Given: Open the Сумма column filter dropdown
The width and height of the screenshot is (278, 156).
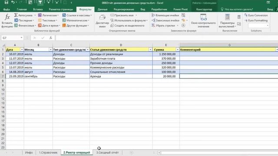Looking at the screenshot, I should (178, 50).
